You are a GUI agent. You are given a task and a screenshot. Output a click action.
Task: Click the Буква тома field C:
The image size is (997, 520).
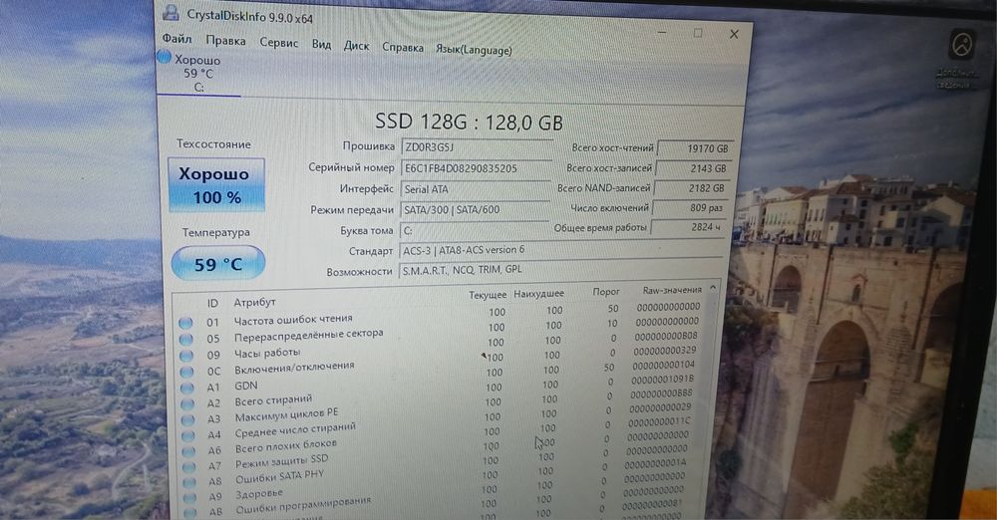click(x=474, y=230)
